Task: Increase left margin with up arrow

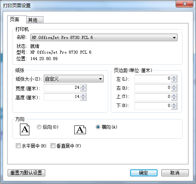Action: (x=174, y=77)
